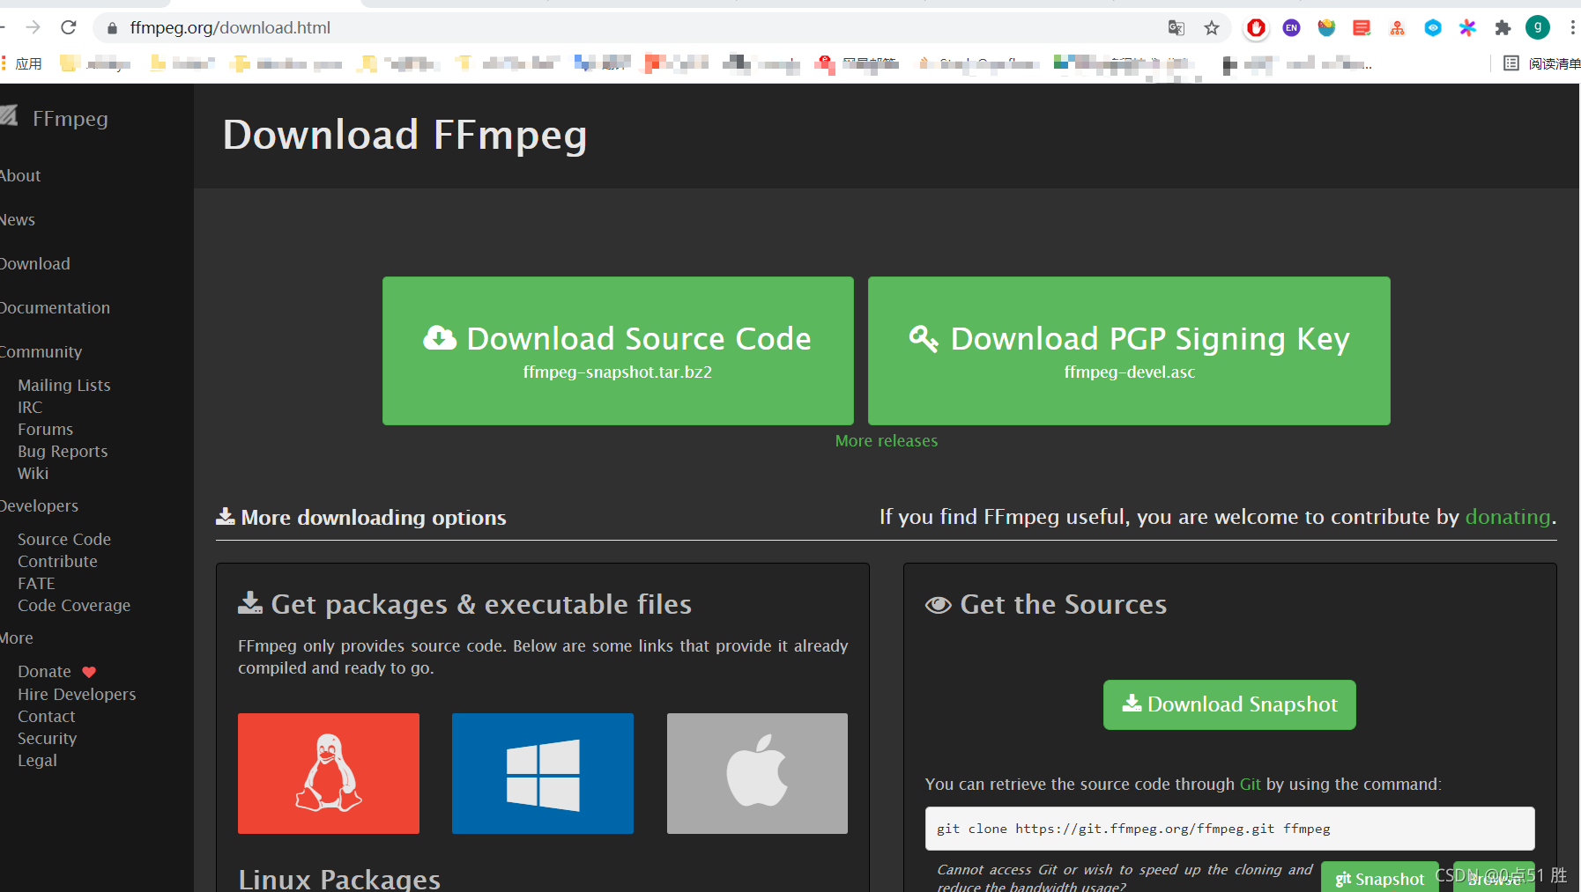The height and width of the screenshot is (892, 1581).
Task: Click the git clone command text box
Action: pyautogui.click(x=1229, y=829)
